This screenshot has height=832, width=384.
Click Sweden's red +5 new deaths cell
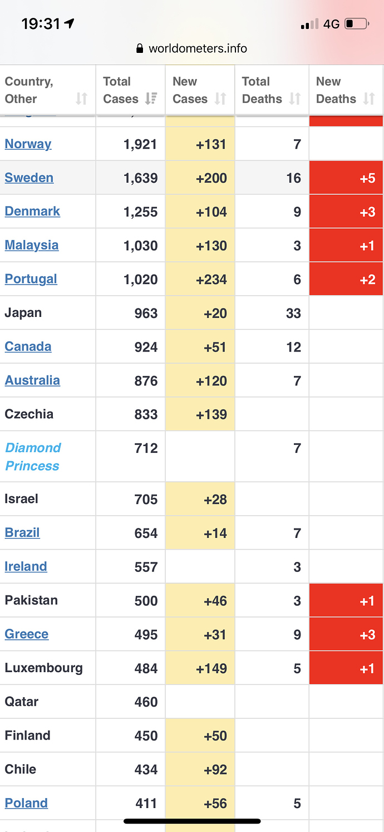click(x=346, y=178)
